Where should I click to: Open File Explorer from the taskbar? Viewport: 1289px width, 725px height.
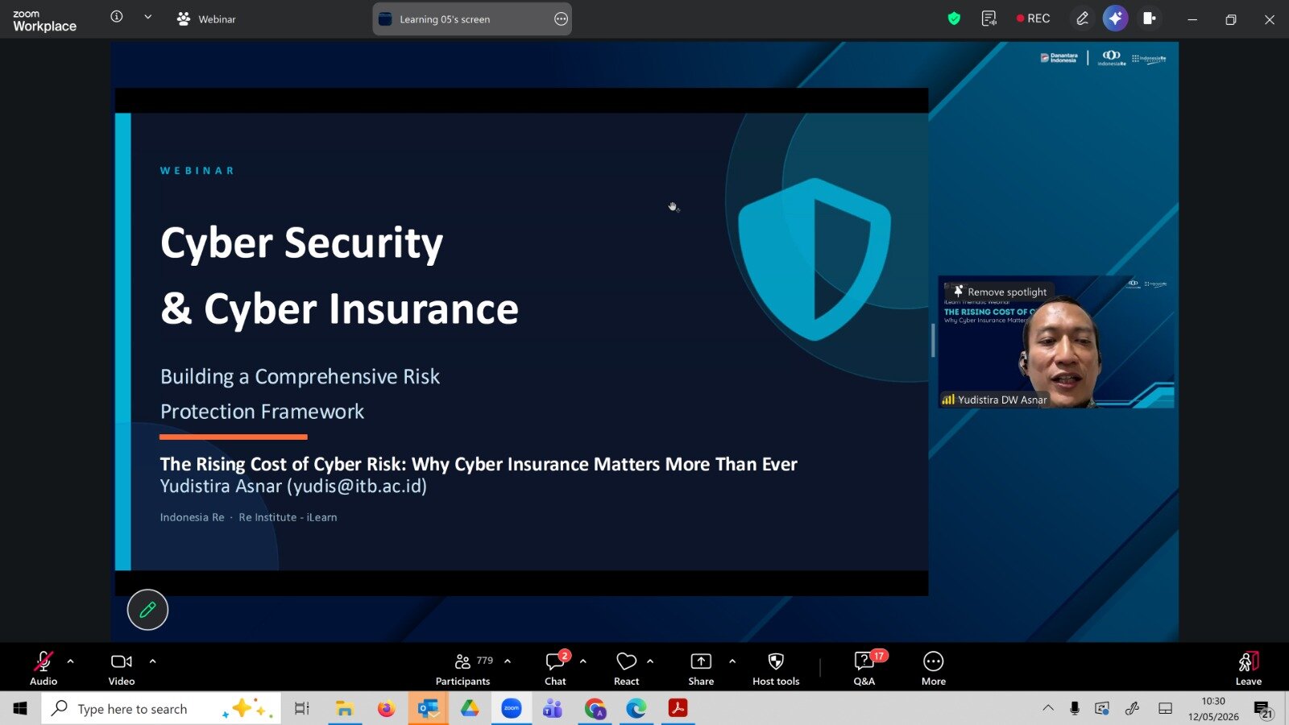click(345, 708)
